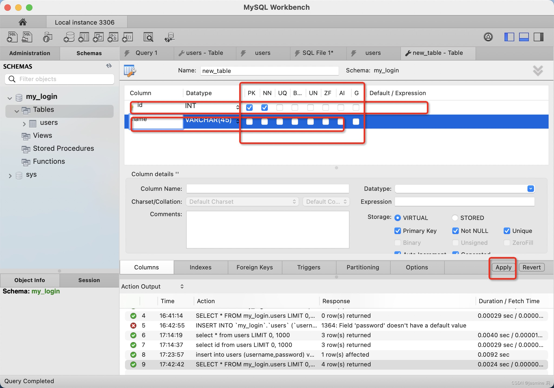Open the search table data icon
The height and width of the screenshot is (388, 554).
[x=148, y=37]
